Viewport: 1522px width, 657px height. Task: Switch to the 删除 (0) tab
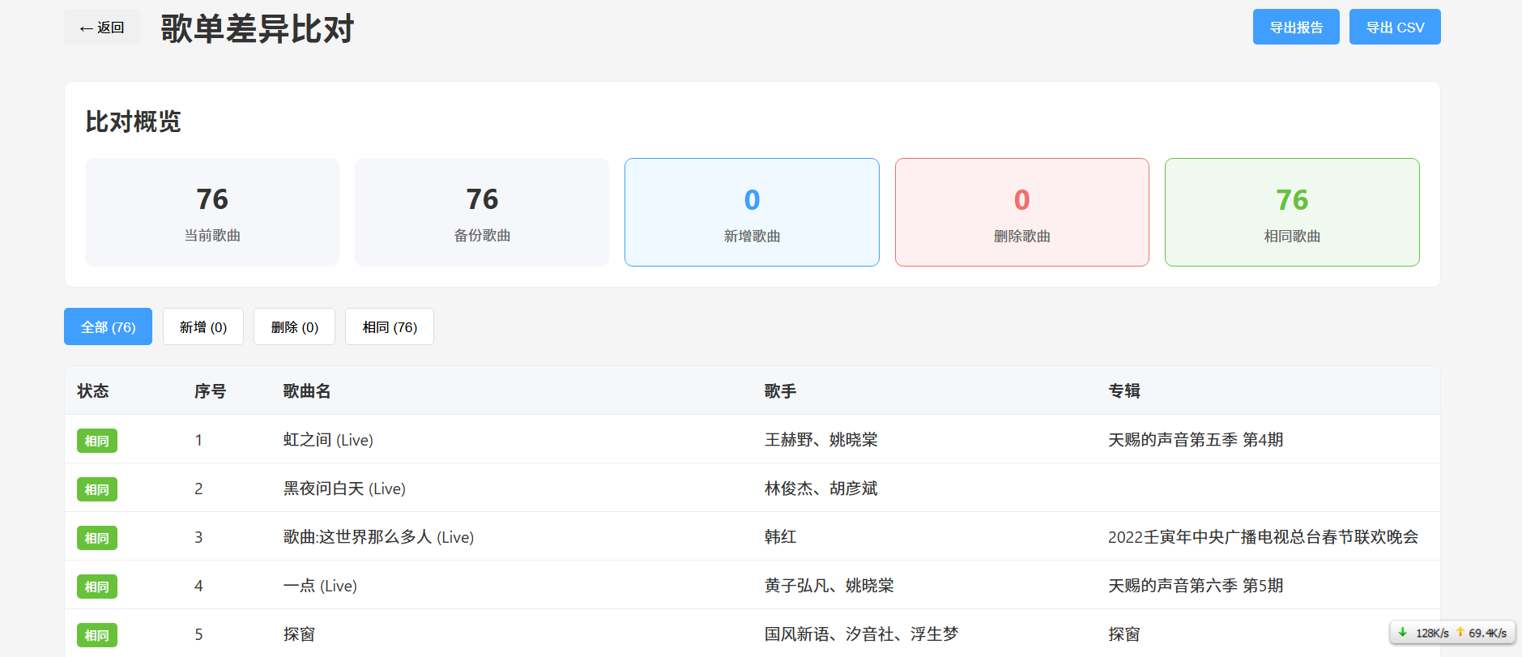pos(294,327)
